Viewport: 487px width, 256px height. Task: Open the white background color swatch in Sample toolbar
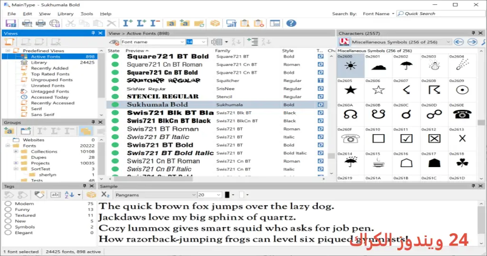242,195
